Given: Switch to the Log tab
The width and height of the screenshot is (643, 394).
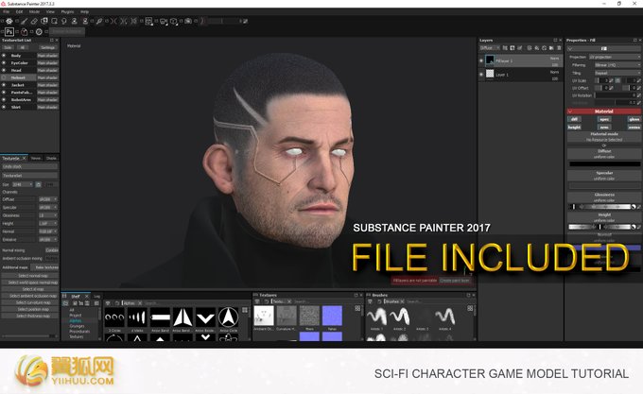Looking at the screenshot, I should click(x=97, y=296).
